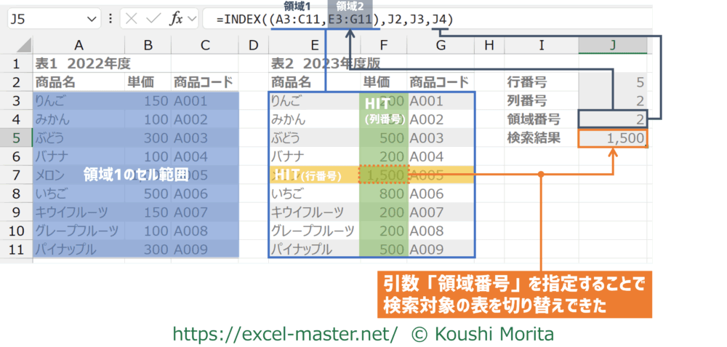Select row 11 header
Image resolution: width=727 pixels, height=347 pixels.
pos(16,249)
